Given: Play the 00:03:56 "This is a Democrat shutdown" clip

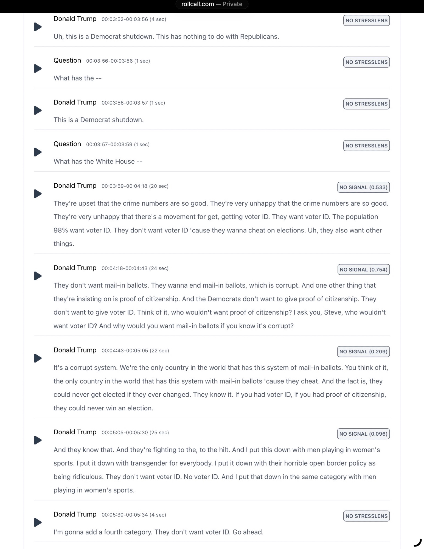Looking at the screenshot, I should pos(38,110).
